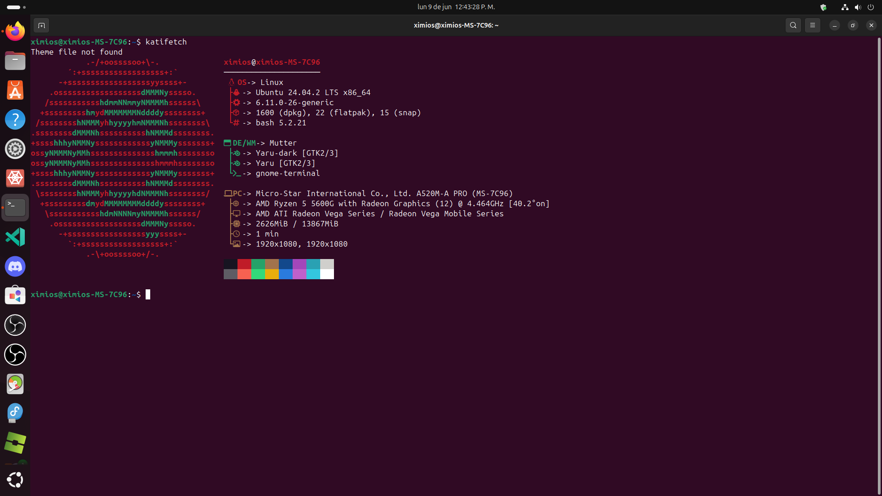This screenshot has width=882, height=496.
Task: Click the bright red color block
Action: (244, 274)
